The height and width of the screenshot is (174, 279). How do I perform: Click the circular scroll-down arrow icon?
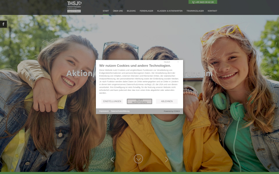(138, 159)
